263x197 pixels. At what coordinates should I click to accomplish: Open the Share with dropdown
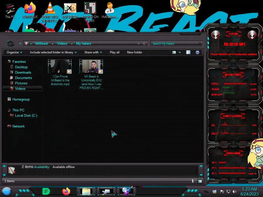(x=93, y=52)
